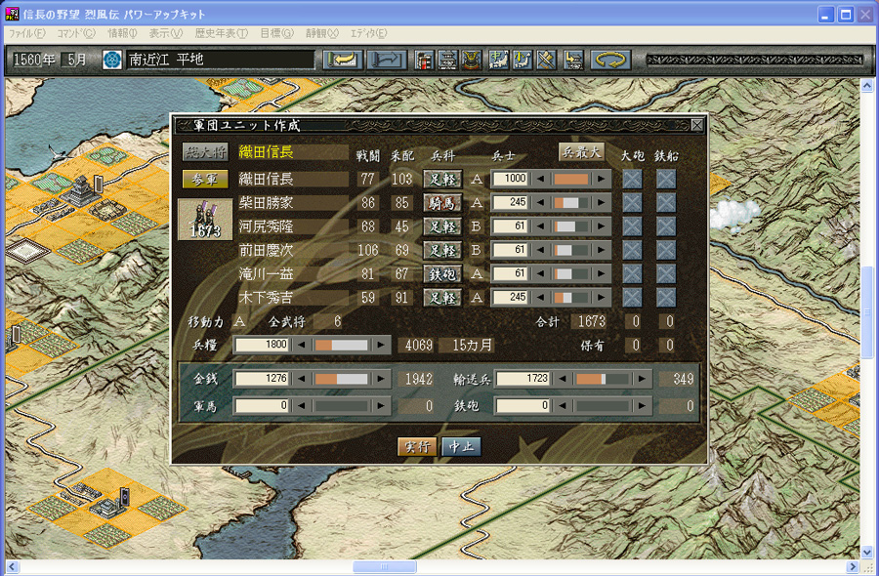Image resolution: width=879 pixels, height=576 pixels.
Task: Decrease 金銭 gold with left arrow
Action: [302, 380]
